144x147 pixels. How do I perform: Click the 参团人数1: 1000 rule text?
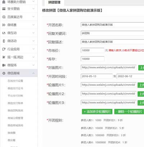coord(91,120)
